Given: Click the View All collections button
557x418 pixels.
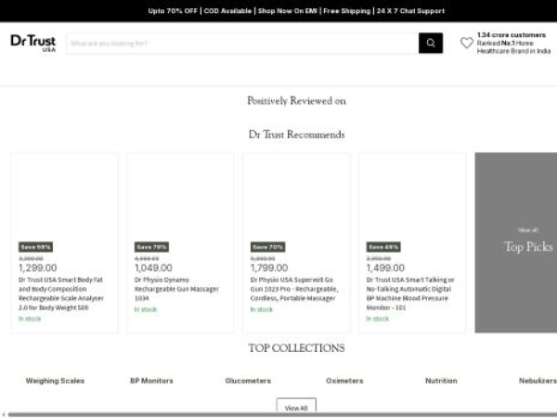Looking at the screenshot, I should 296,407.
